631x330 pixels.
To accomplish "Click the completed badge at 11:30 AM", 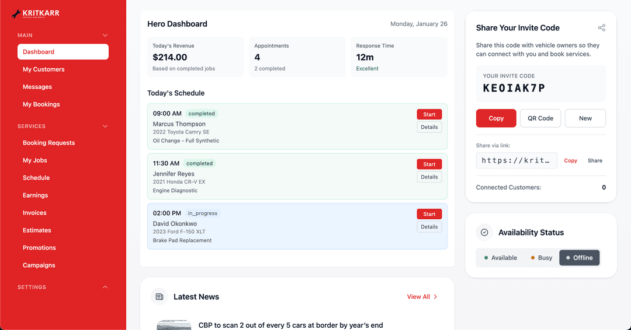I will click(x=199, y=163).
